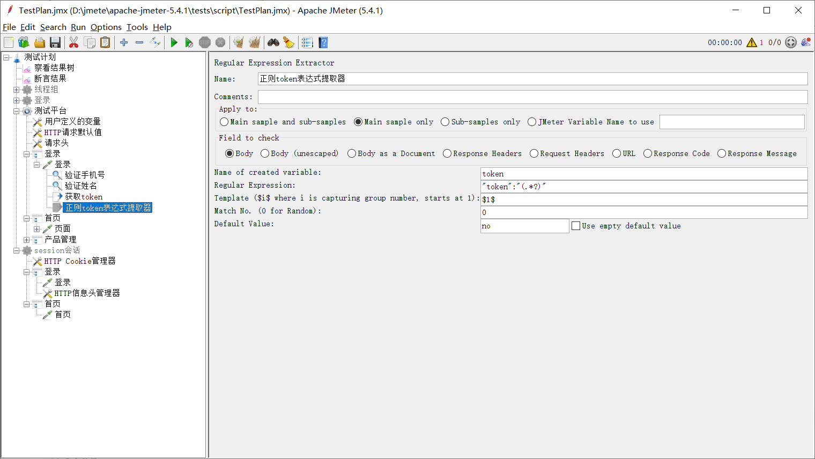
Task: Click the Open file toolbar icon
Action: pyautogui.click(x=39, y=42)
